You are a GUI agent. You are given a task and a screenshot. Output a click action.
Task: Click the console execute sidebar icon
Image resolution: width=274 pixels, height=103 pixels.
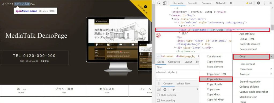(159, 89)
